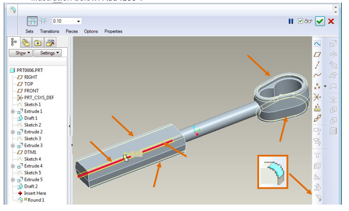Viewport: 349px width, 211px height.
Task: Switch to round Transition mode icon
Action: tap(43, 21)
